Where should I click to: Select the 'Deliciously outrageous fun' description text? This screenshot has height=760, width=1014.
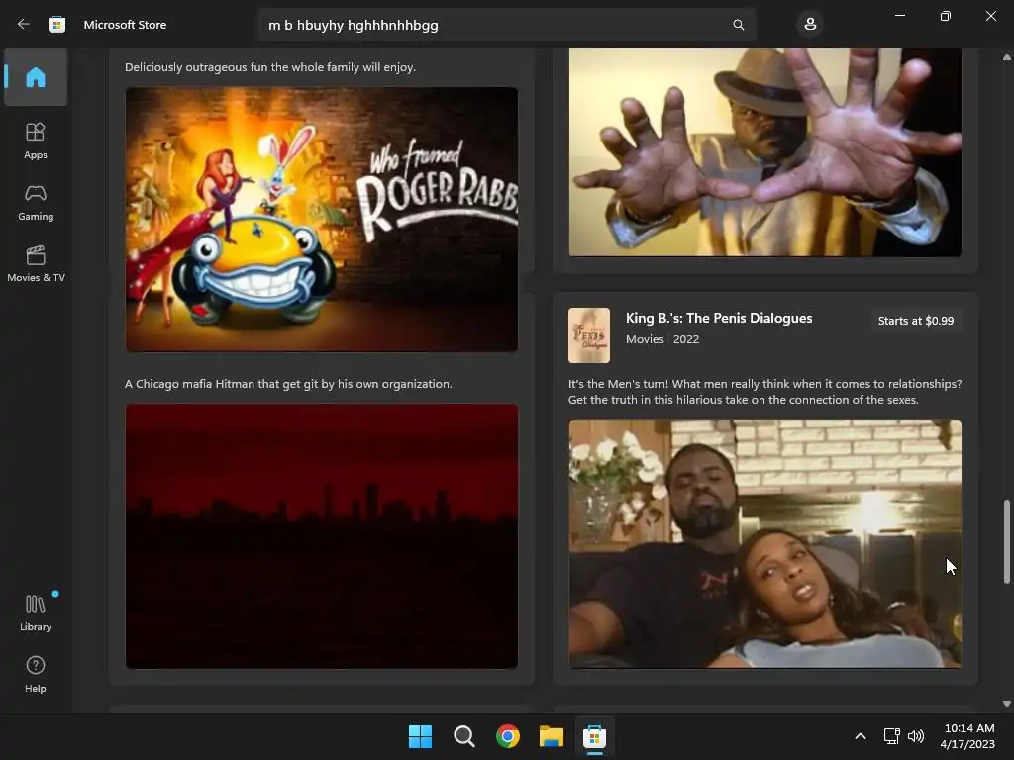tap(270, 67)
